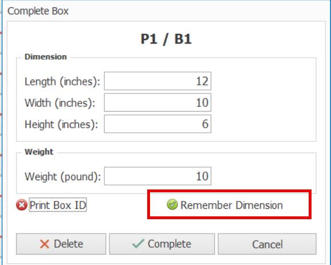Image resolution: width=331 pixels, height=265 pixels.
Task: Click the Length (inches) label text
Action: 62,82
